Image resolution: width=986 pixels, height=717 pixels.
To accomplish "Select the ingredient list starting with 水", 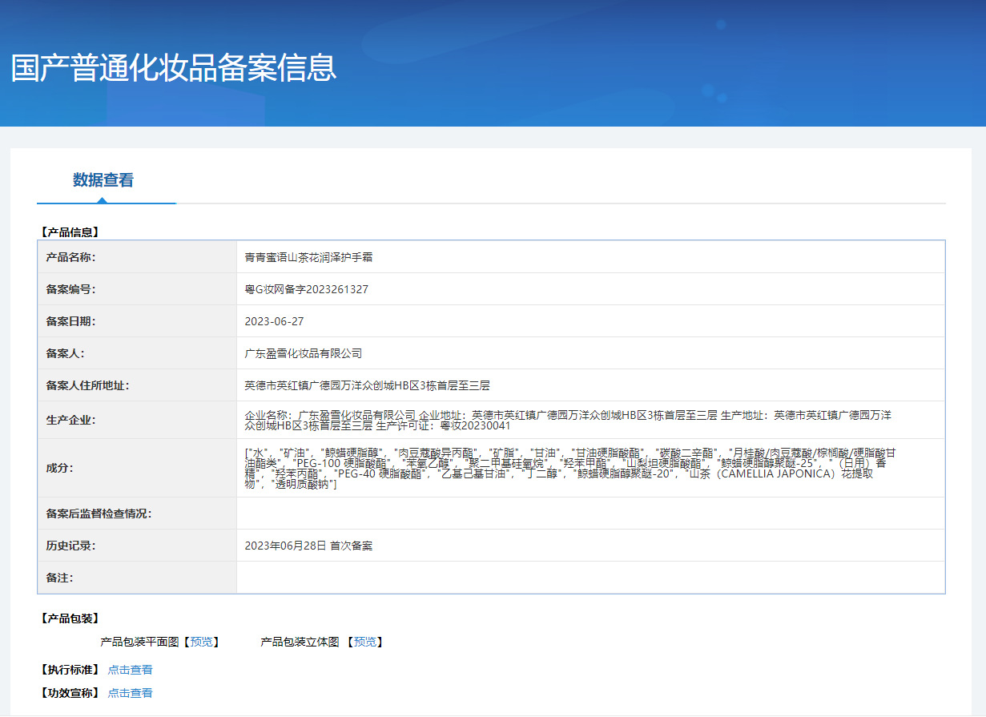I will [569, 469].
